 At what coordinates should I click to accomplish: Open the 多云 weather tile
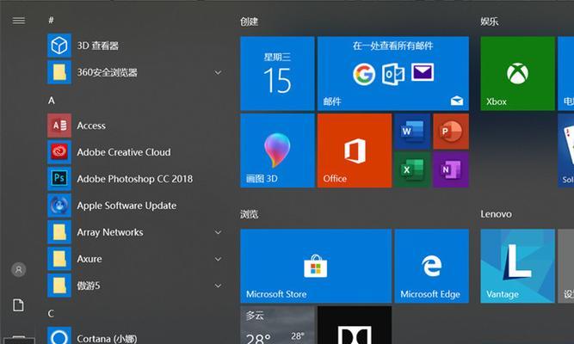click(277, 325)
